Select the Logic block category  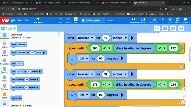tap(4, 96)
